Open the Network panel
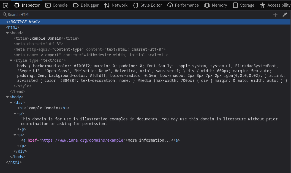The image size is (291, 173). coord(116,5)
